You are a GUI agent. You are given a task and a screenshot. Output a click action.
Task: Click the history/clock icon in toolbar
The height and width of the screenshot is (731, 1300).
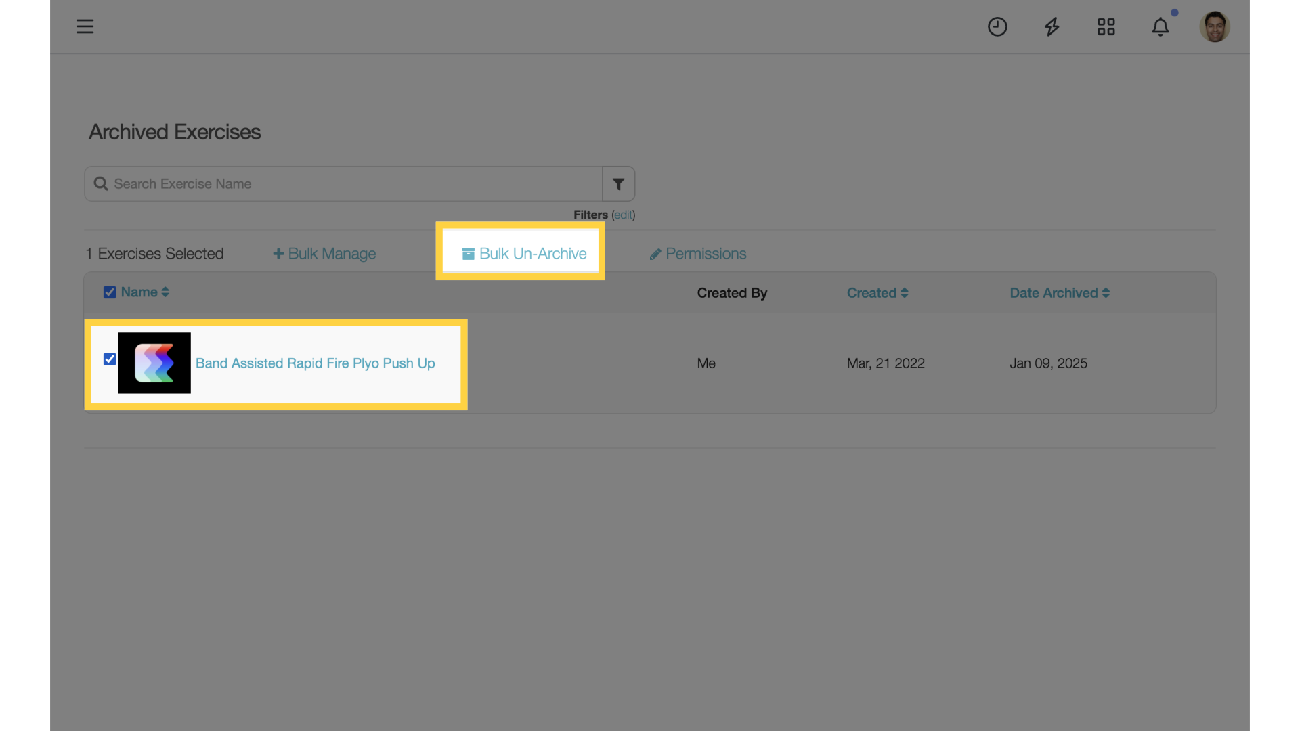[997, 26]
